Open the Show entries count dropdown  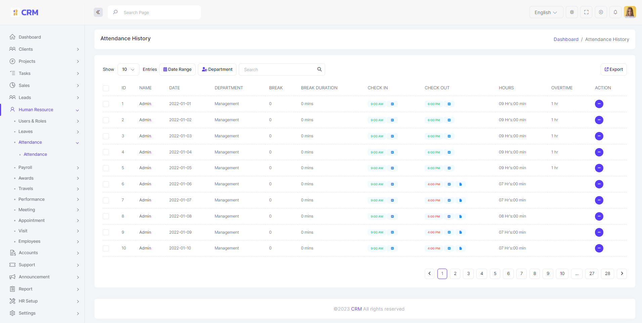click(x=128, y=70)
